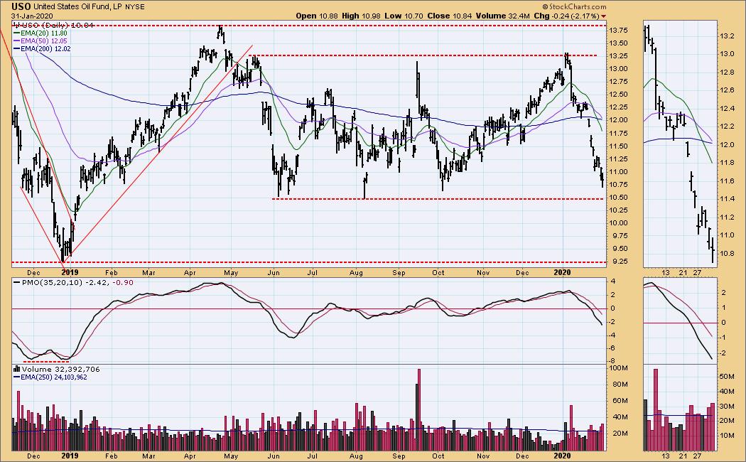Image resolution: width=746 pixels, height=462 pixels.
Task: Click the USO (Daily) legend entry
Action: point(54,25)
